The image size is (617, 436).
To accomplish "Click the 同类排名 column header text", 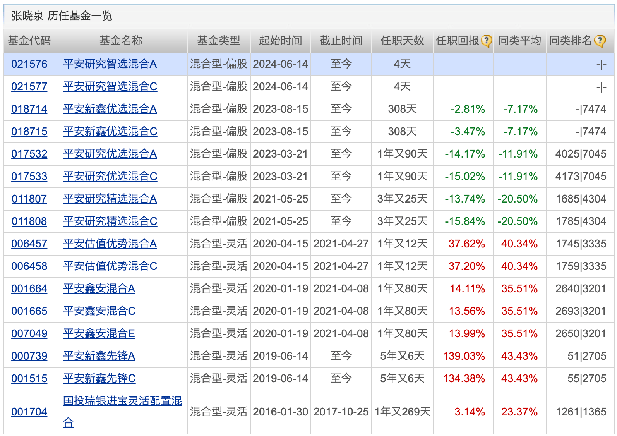I will [x=571, y=41].
